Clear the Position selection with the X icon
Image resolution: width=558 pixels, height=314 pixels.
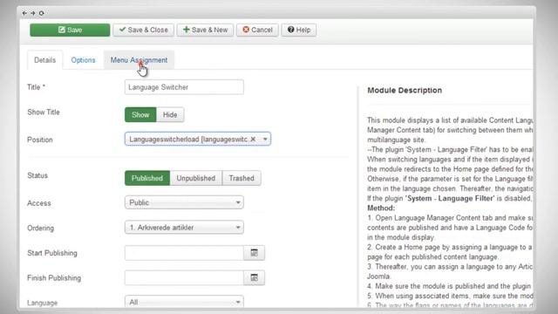[x=253, y=140]
